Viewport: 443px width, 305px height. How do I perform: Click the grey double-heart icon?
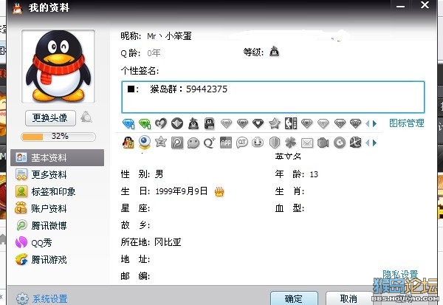point(161,123)
